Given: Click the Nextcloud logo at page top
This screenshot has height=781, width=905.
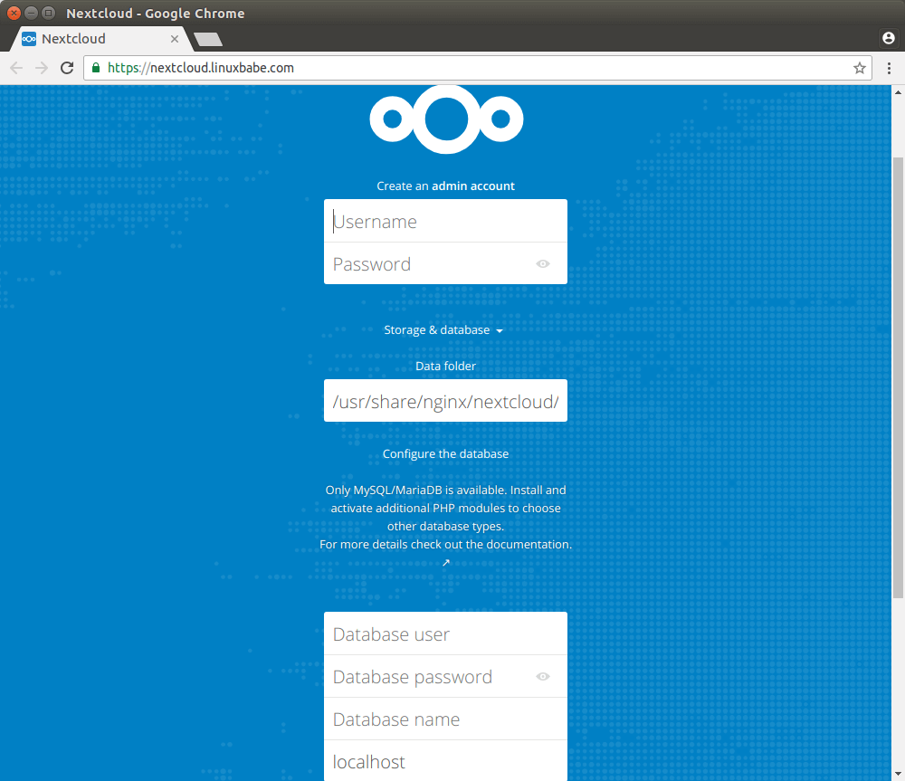Looking at the screenshot, I should 446,119.
